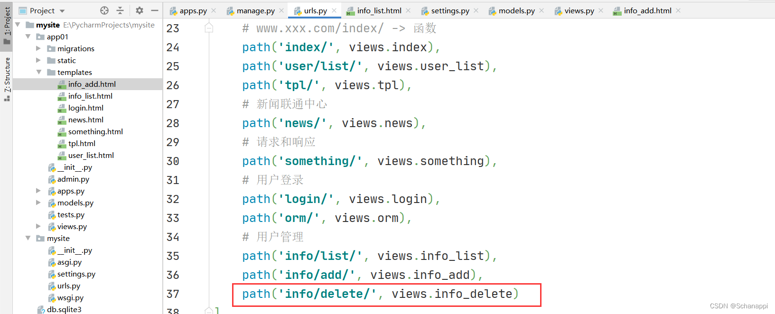This screenshot has width=775, height=314.
Task: Click the collapse all icon in Project panel
Action: [120, 10]
